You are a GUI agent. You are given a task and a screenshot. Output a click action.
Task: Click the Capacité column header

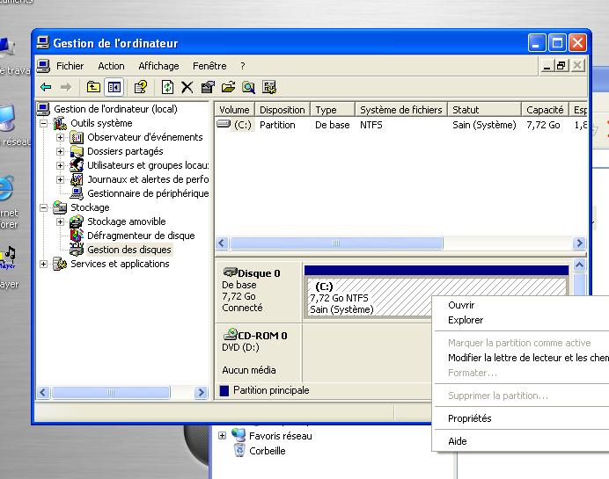click(x=544, y=110)
